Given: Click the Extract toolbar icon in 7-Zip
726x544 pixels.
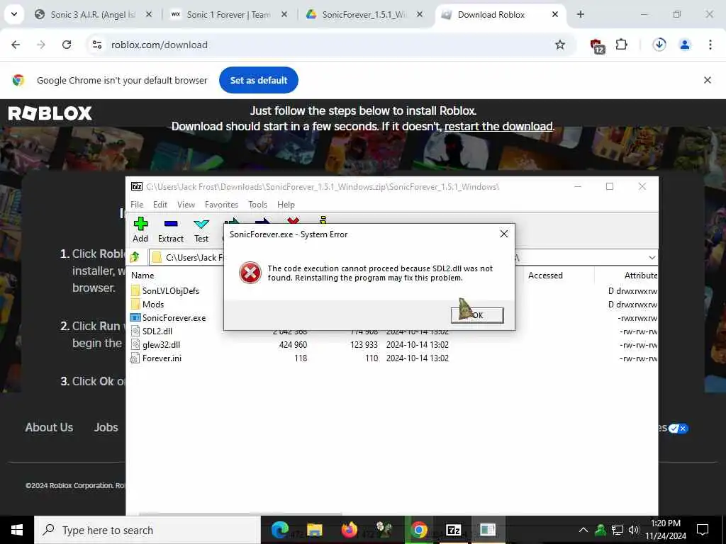Looking at the screenshot, I should click(x=171, y=230).
